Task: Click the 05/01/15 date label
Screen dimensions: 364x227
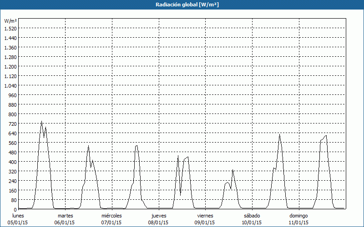Action: pos(18,222)
